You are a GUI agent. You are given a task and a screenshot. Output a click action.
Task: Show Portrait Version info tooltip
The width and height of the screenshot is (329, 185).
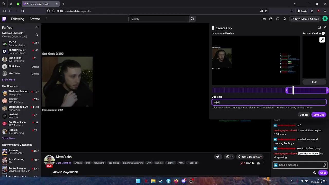(323, 33)
